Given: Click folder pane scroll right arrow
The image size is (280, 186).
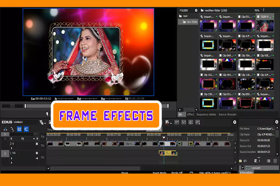Looking at the screenshot, I should [x=196, y=110].
